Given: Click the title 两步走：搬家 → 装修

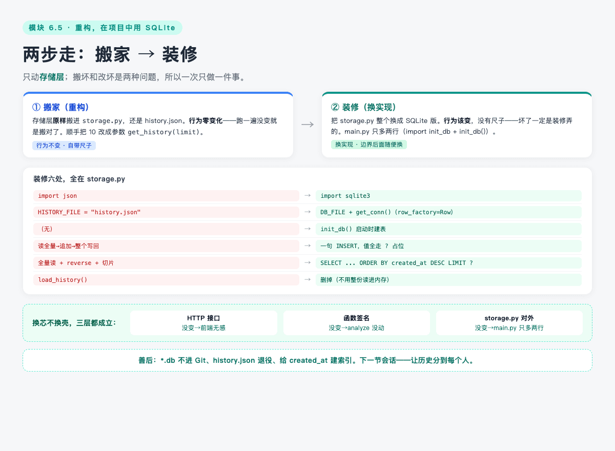Looking at the screenshot, I should tap(110, 54).
